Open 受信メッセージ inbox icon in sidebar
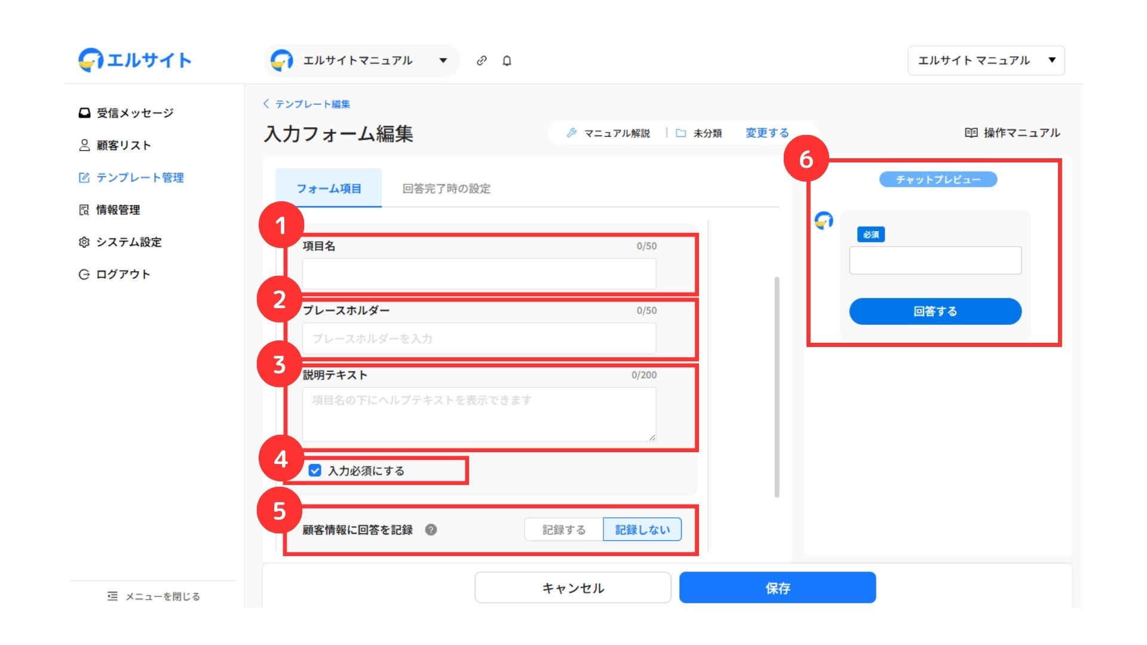The height and width of the screenshot is (645, 1147). pyautogui.click(x=84, y=113)
